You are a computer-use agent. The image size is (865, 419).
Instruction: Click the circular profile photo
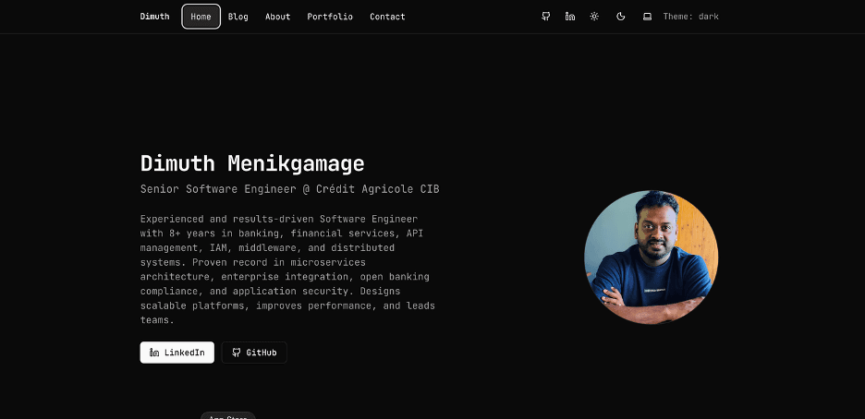coord(651,257)
